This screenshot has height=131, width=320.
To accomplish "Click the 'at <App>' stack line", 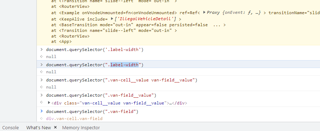I will [x=62, y=42].
